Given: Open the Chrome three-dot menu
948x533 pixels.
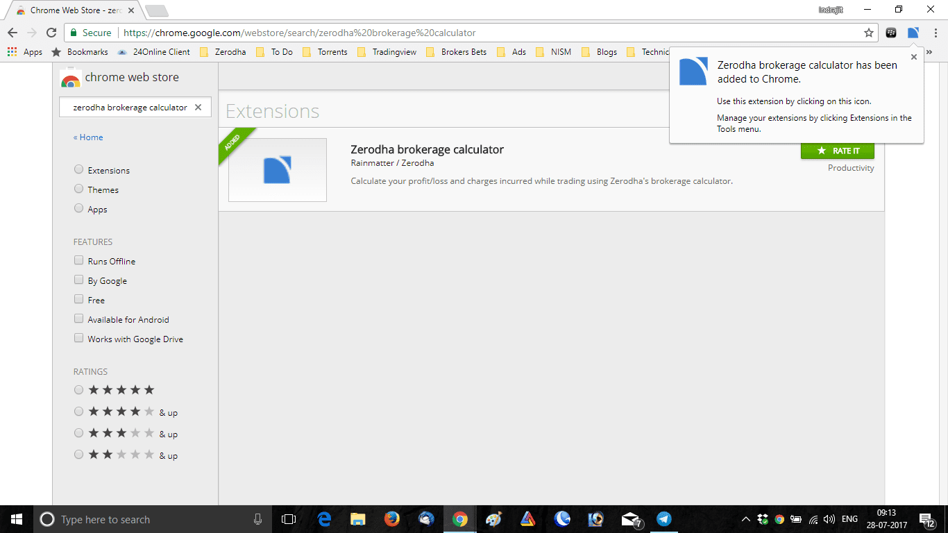Looking at the screenshot, I should 936,33.
